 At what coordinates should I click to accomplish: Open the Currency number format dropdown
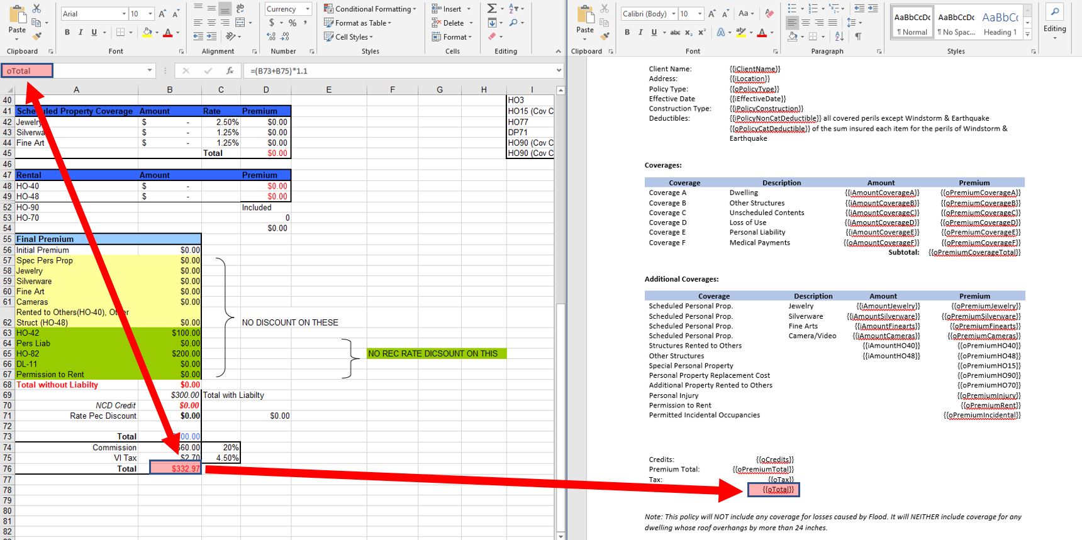[308, 9]
